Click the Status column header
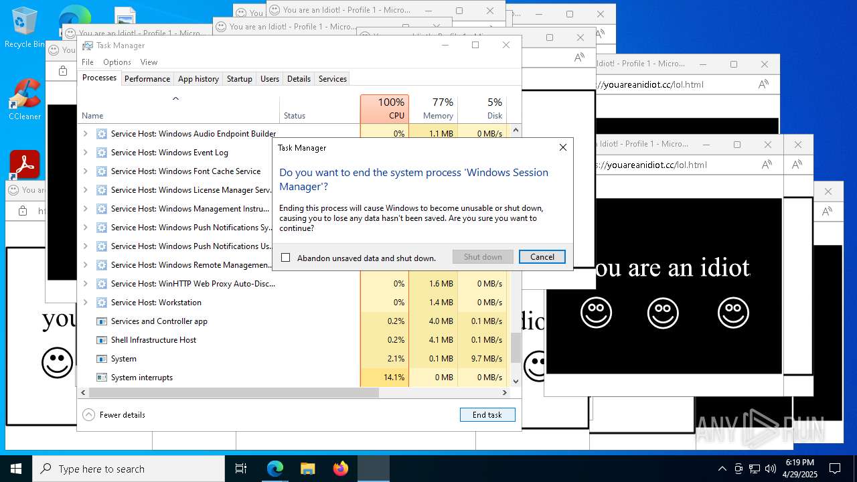Image resolution: width=857 pixels, height=482 pixels. pyautogui.click(x=319, y=108)
